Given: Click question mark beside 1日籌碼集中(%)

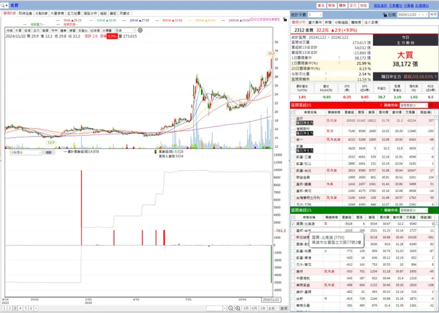Looking at the screenshot, I should pos(339,64).
